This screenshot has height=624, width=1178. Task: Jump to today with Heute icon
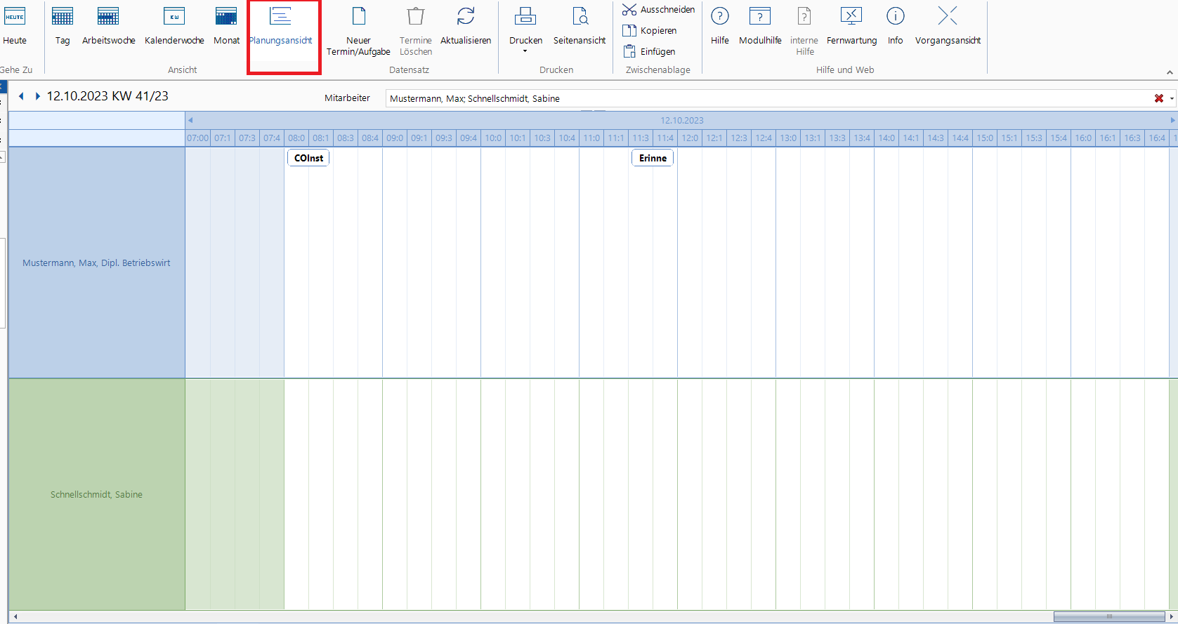pyautogui.click(x=15, y=25)
